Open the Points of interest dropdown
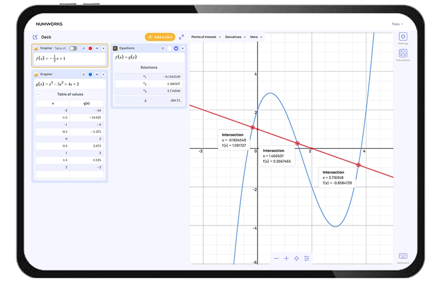 pyautogui.click(x=206, y=37)
